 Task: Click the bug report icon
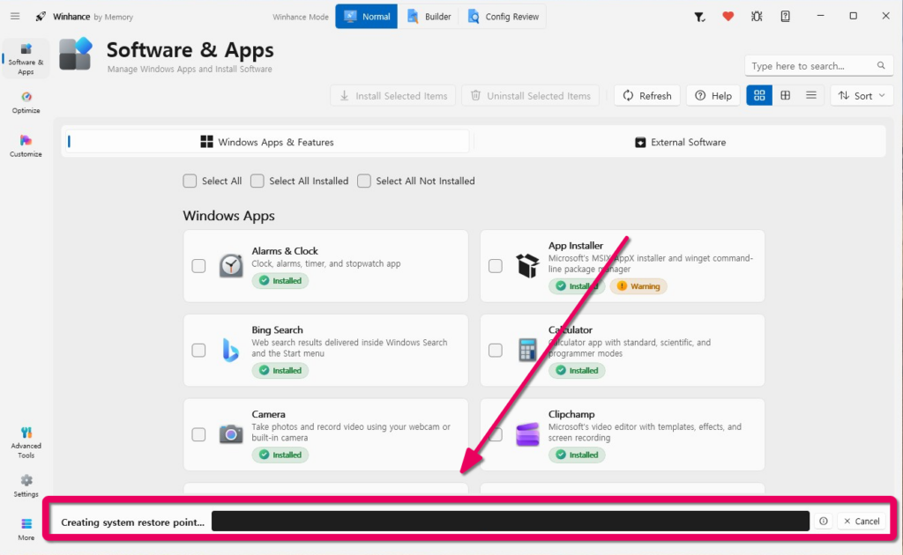coord(757,17)
